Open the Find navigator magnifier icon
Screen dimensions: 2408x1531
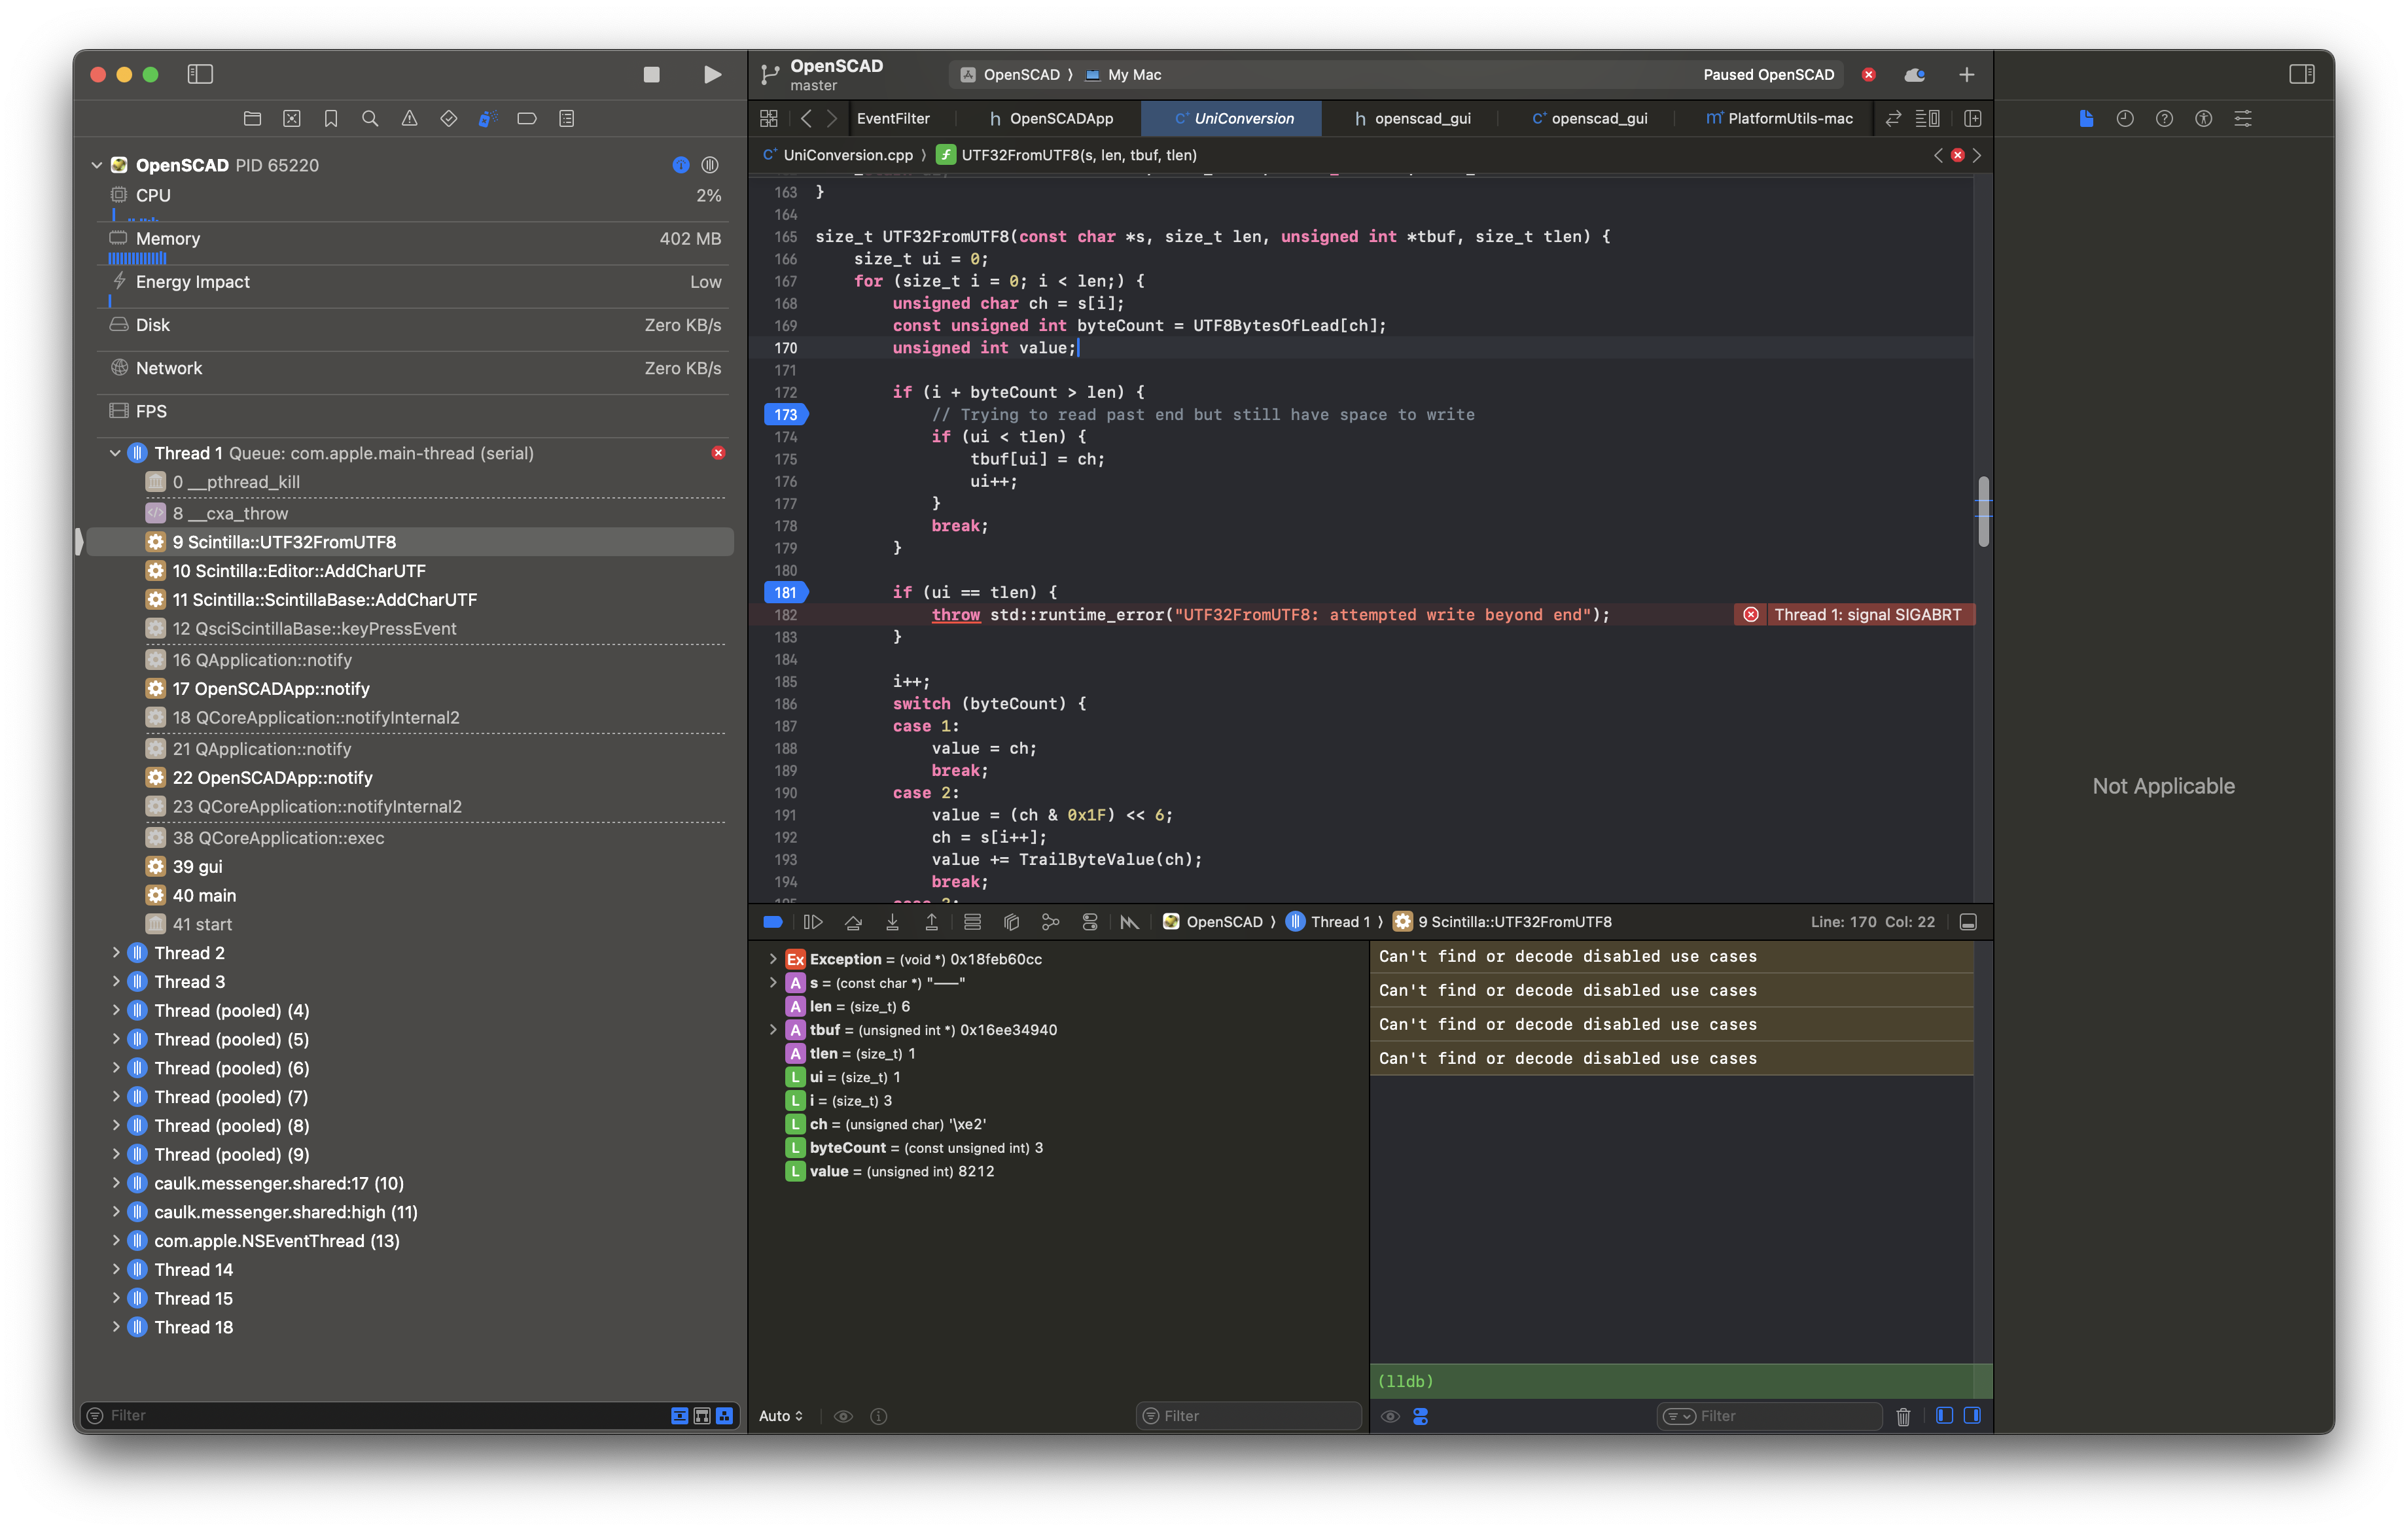click(370, 118)
